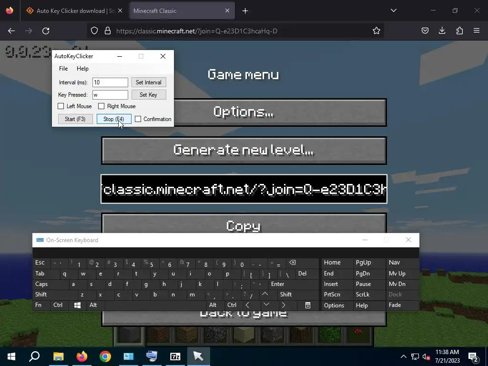Click the Start (F3) button

coord(75,119)
